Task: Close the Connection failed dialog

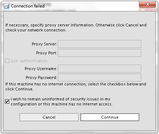Action: point(147,5)
